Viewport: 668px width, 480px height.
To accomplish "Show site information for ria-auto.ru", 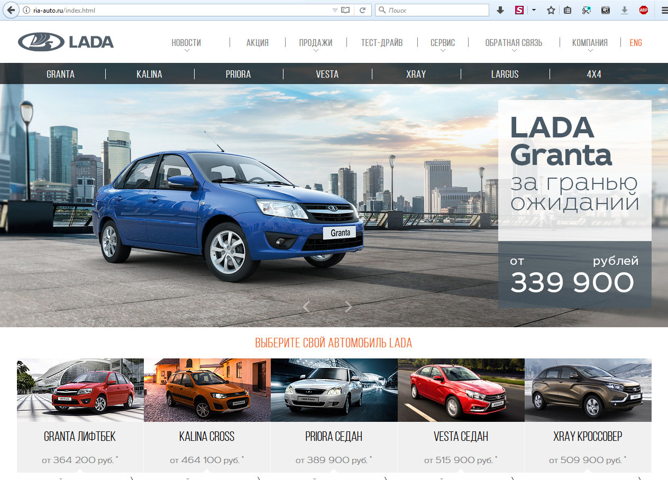I will (26, 10).
